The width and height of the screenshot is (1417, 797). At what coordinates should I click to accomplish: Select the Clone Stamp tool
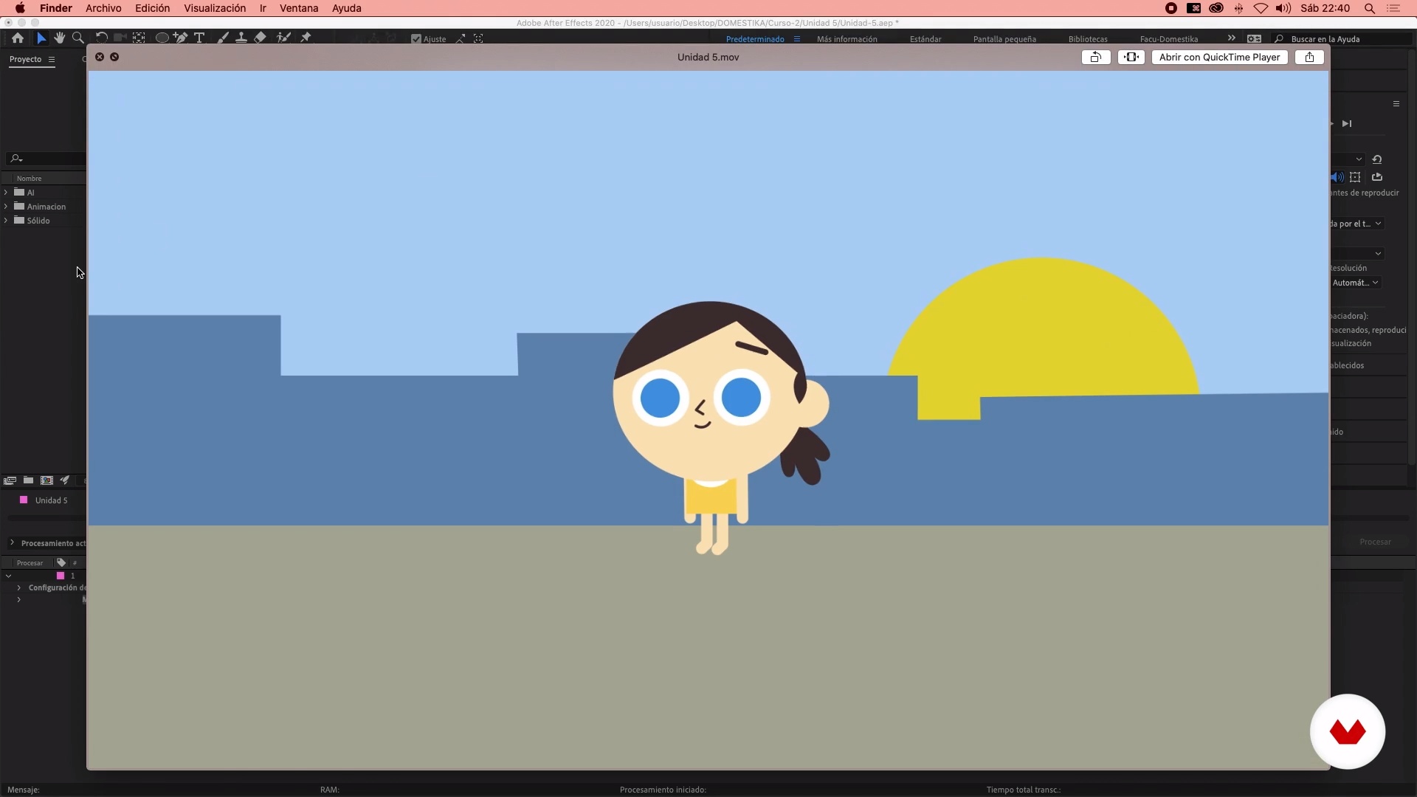(x=241, y=38)
